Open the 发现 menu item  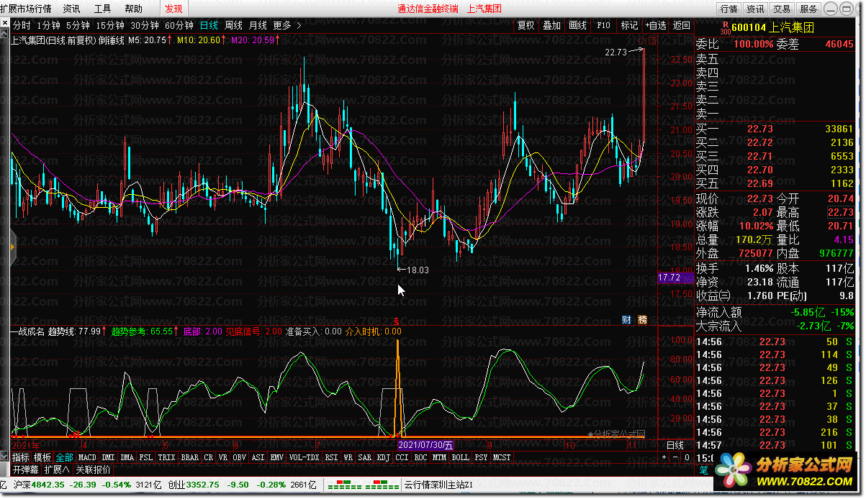[173, 9]
